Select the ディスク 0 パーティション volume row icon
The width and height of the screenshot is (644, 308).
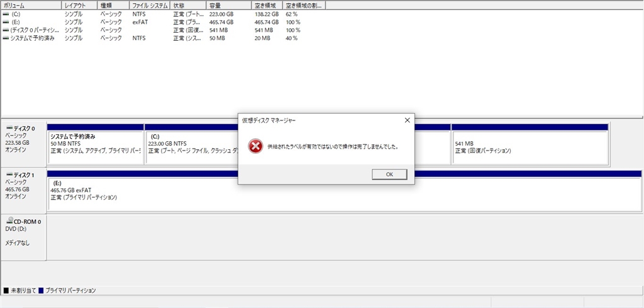click(x=5, y=30)
